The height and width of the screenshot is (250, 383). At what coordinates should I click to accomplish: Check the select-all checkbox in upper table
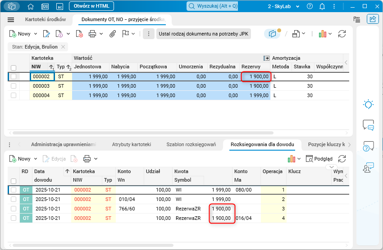pos(14,67)
